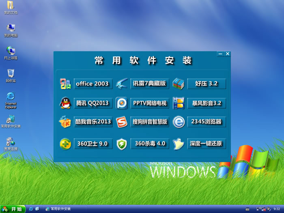This screenshot has height=213, width=284.
Task: Click the 2345浏览器 button
Action: tap(207, 122)
